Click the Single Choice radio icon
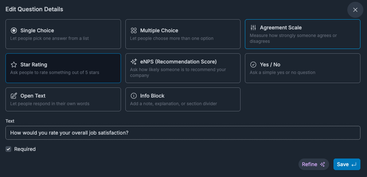The image size is (367, 177). 14,30
